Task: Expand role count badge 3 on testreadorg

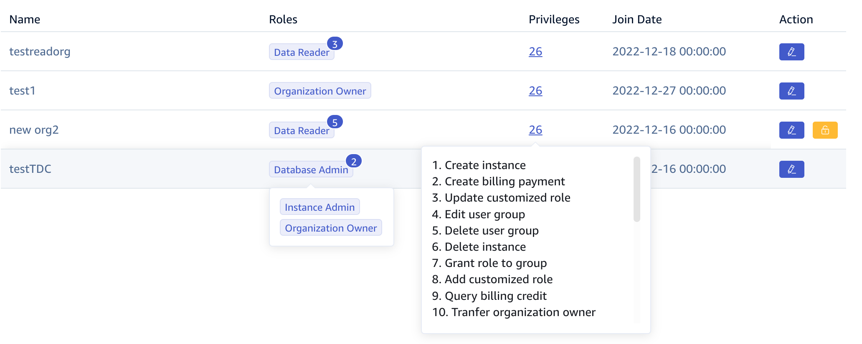Action: 335,44
